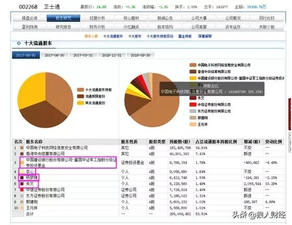Open the 同行比较 tab

click(x=267, y=18)
